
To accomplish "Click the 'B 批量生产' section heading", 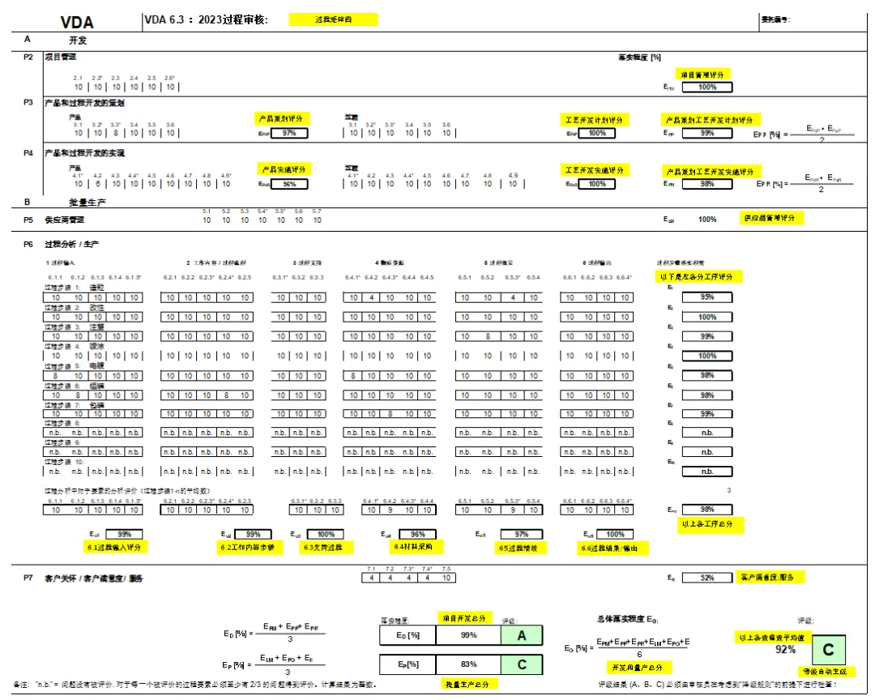I will coord(66,202).
